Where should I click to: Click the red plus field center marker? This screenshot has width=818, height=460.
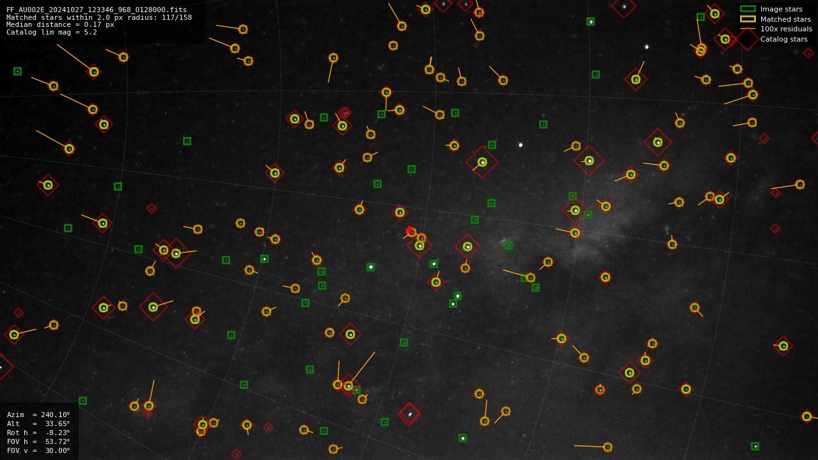(409, 230)
